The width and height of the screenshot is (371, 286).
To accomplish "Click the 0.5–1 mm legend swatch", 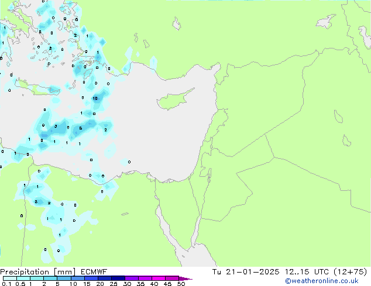I will [23, 278].
